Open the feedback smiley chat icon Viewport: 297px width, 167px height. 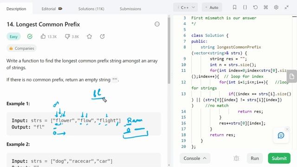[281, 135]
